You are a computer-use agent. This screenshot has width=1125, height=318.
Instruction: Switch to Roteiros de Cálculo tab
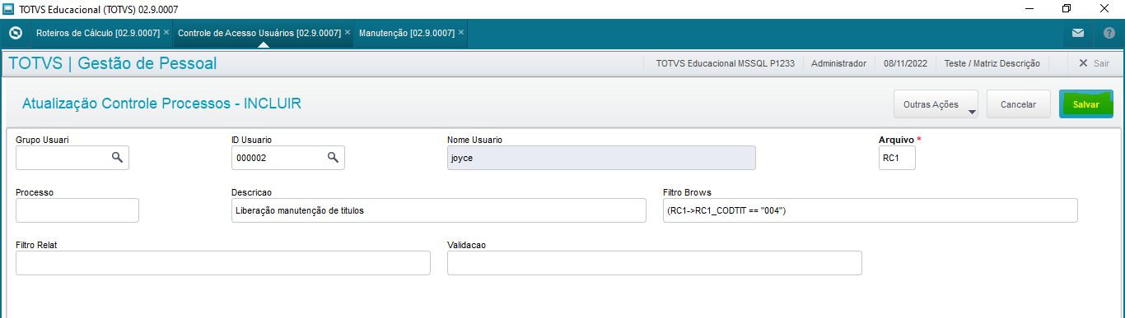tap(98, 33)
